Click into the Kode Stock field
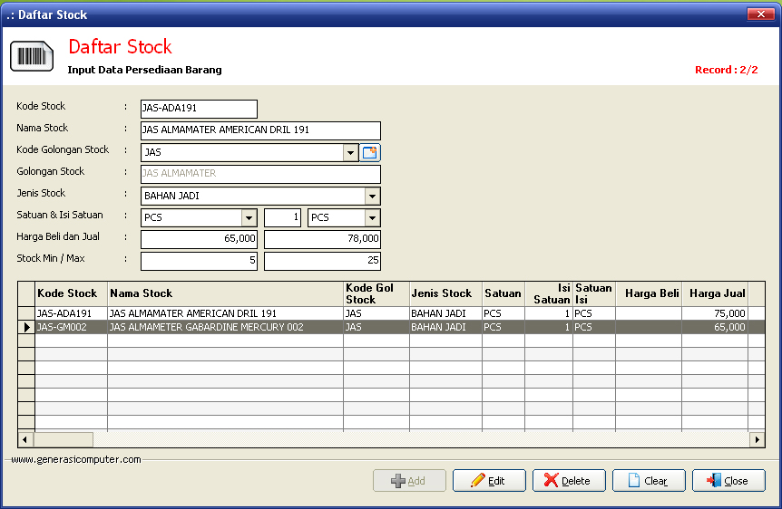Screen dimensions: 782x509 199,110
